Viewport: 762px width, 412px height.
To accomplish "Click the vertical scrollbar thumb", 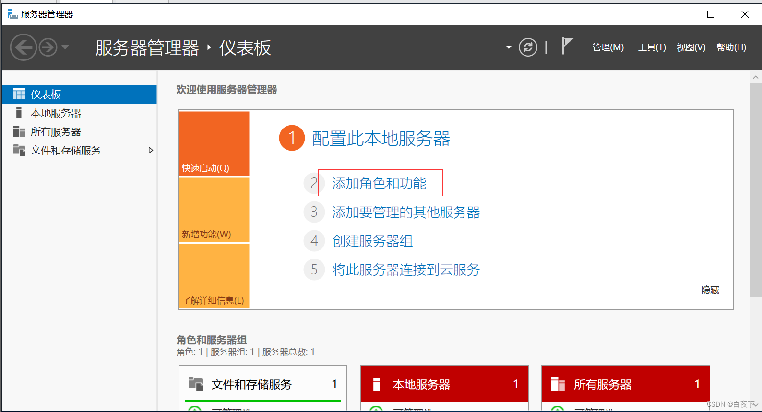I will pos(756,190).
